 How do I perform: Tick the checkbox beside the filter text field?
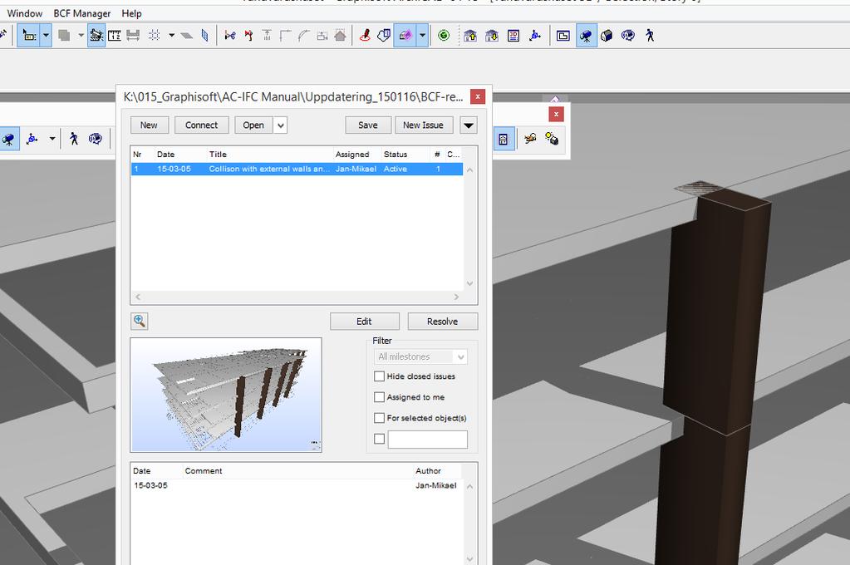pyautogui.click(x=380, y=439)
